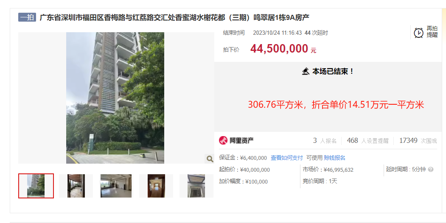The image size is (446, 223).
Task: Click the alarm clock reminder icon
Action: [x=418, y=33]
